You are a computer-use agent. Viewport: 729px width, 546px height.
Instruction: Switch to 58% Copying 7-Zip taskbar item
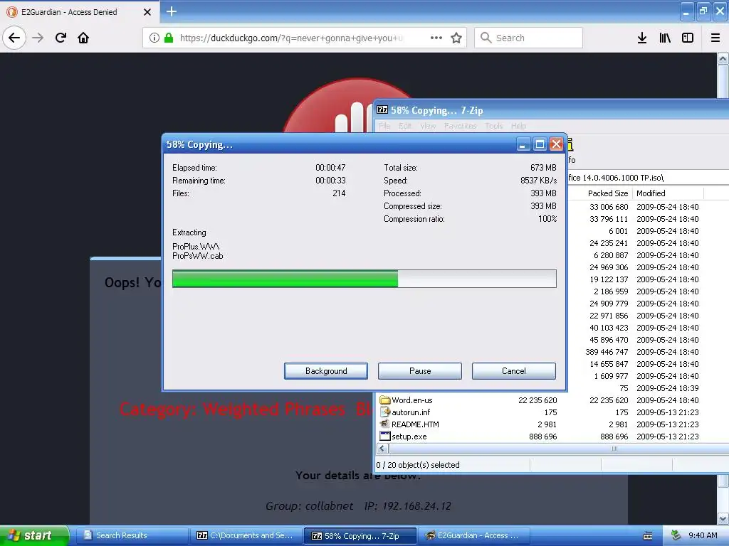coord(360,536)
